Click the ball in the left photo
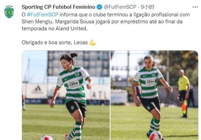 pos(46,138)
